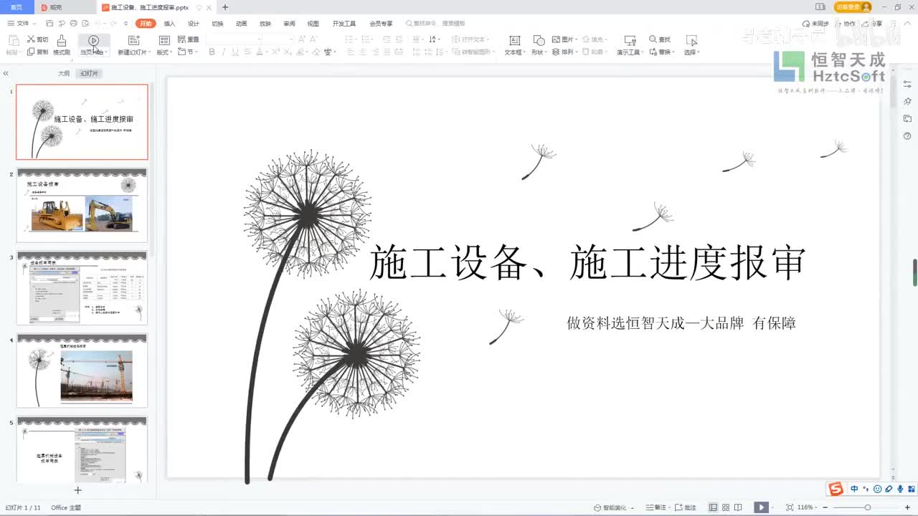Click the Find (查找) magnifier icon

653,39
